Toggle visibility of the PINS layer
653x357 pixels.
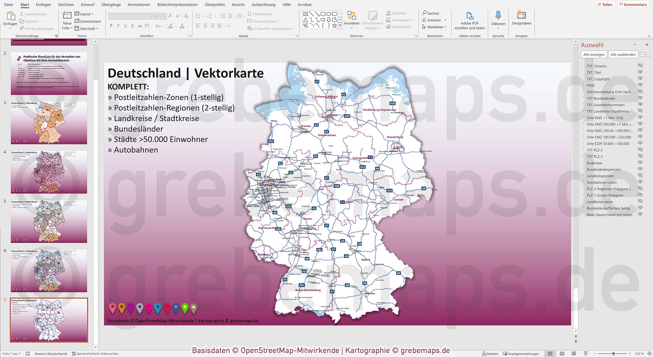point(641,85)
